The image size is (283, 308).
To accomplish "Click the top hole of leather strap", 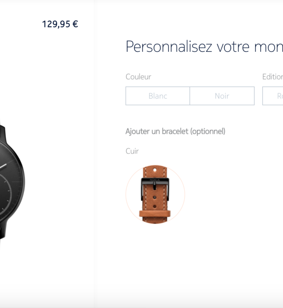I will [155, 170].
